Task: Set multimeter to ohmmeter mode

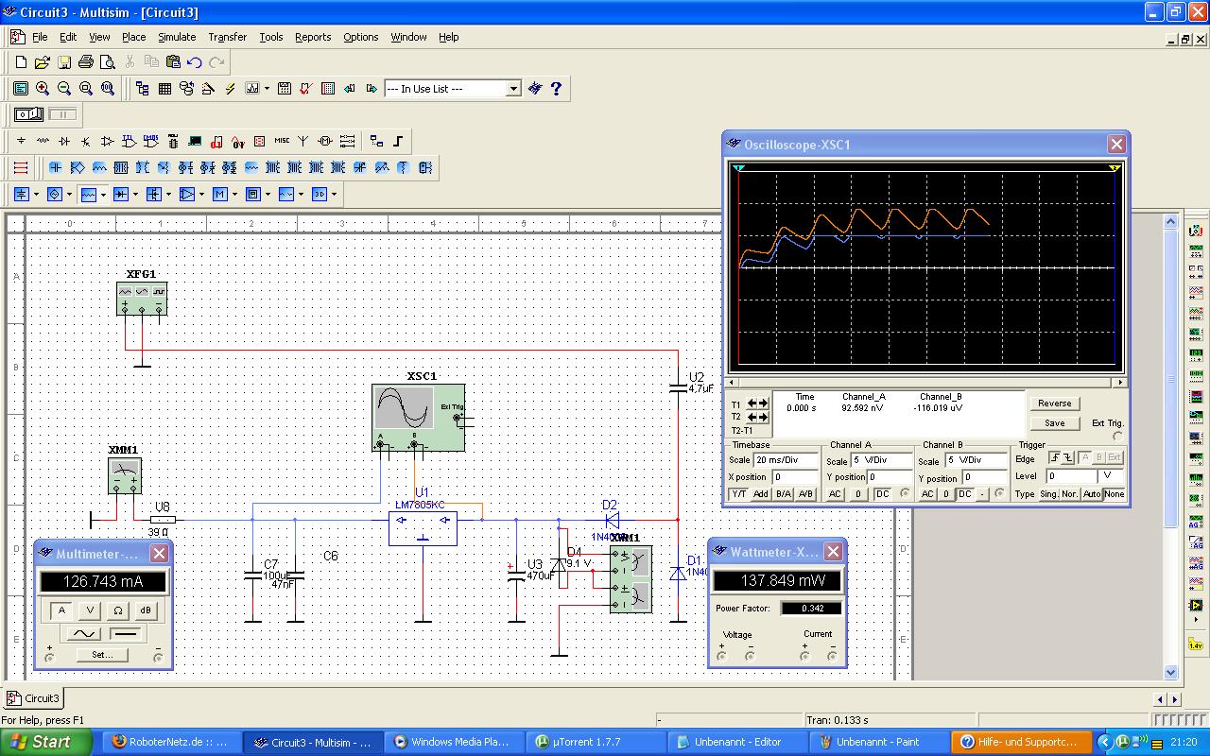Action: tap(117, 610)
